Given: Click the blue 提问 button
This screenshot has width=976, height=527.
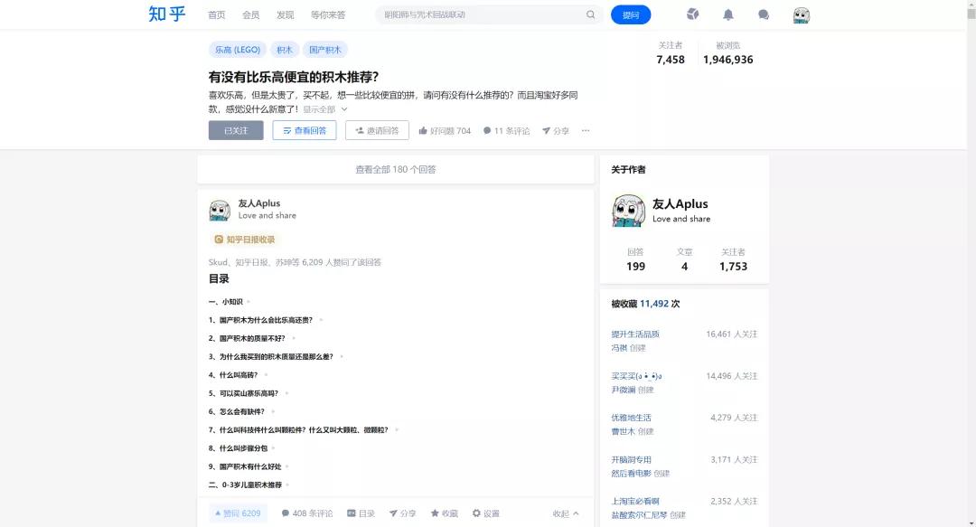Looking at the screenshot, I should click(x=631, y=14).
